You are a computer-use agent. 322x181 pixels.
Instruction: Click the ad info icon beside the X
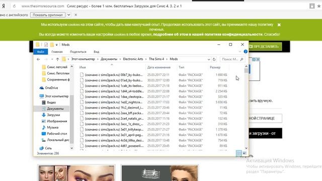click(254, 59)
